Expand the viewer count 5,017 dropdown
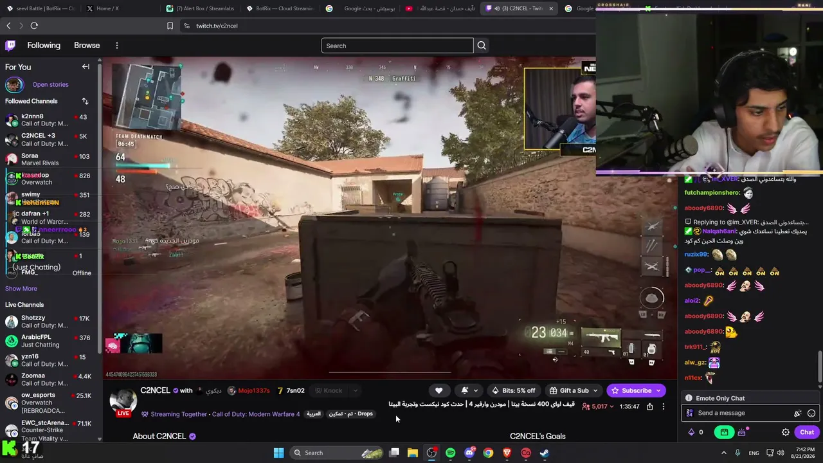 click(x=611, y=406)
